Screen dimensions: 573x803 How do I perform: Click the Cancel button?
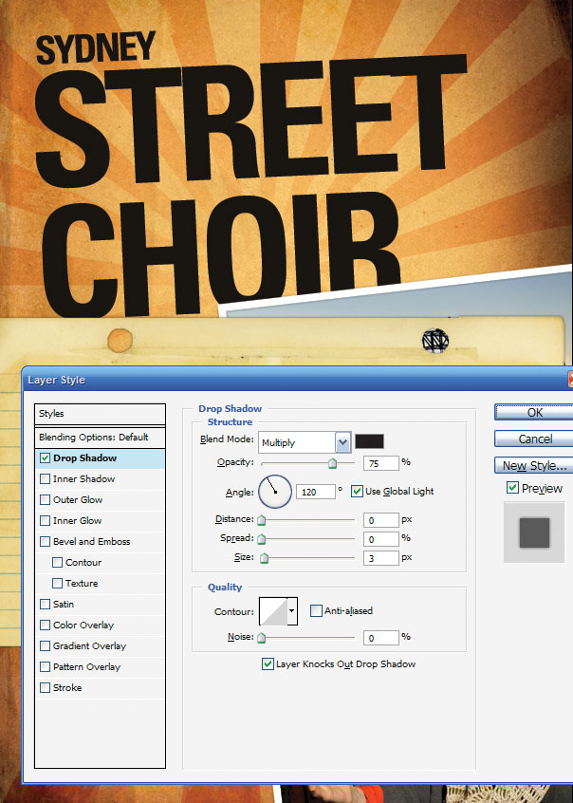(533, 439)
